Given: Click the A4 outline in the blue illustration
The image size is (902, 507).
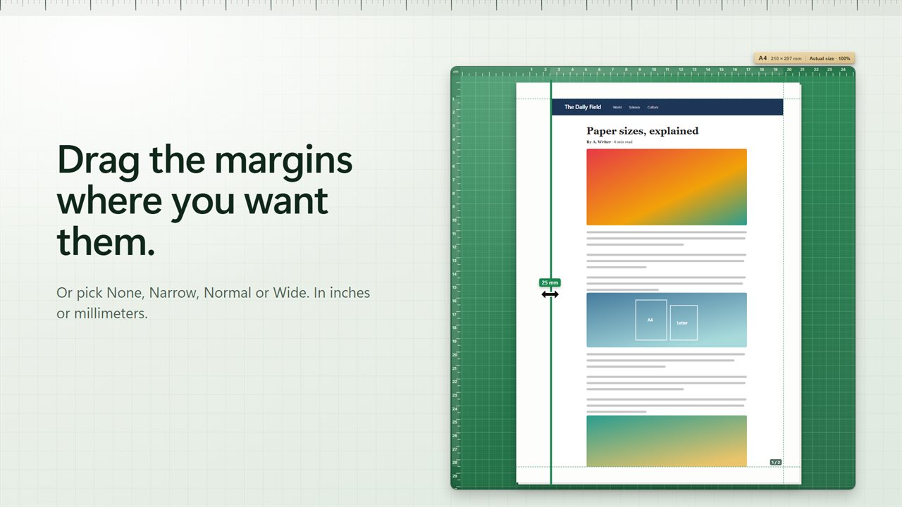Looking at the screenshot, I should click(651, 320).
